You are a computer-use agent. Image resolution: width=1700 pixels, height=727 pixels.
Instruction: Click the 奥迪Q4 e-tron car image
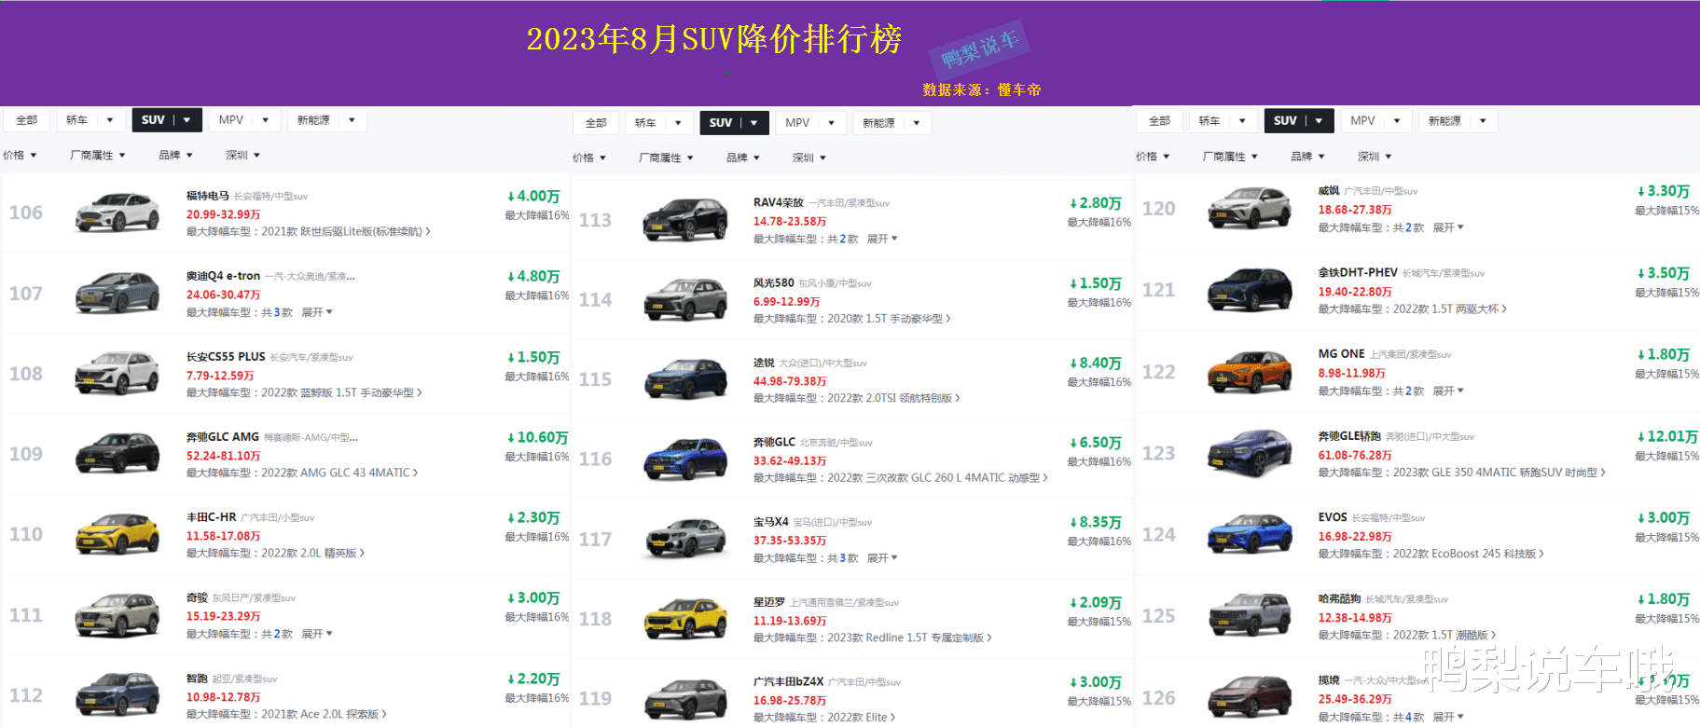117,293
